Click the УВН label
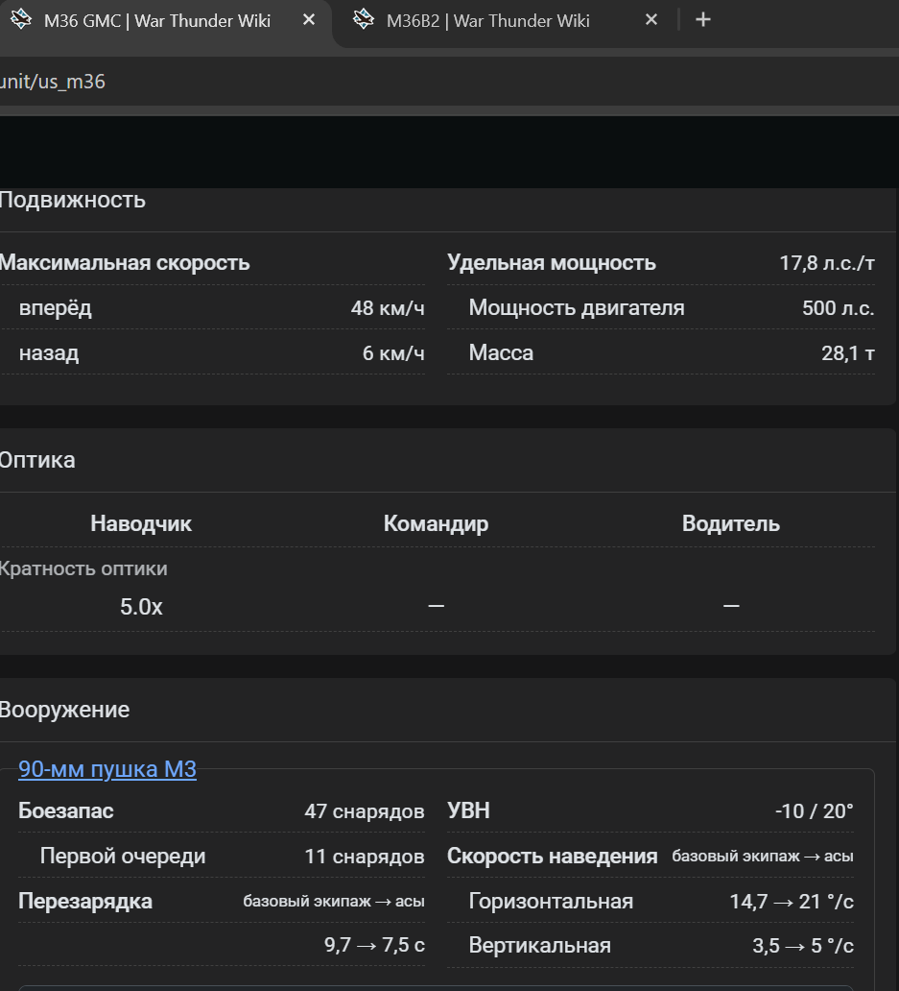The height and width of the screenshot is (991, 899). pyautogui.click(x=468, y=810)
